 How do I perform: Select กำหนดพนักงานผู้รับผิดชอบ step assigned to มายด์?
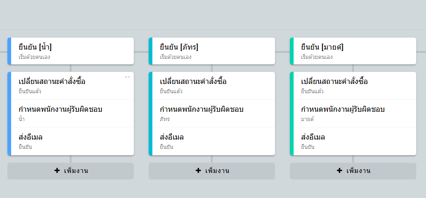coord(353,113)
